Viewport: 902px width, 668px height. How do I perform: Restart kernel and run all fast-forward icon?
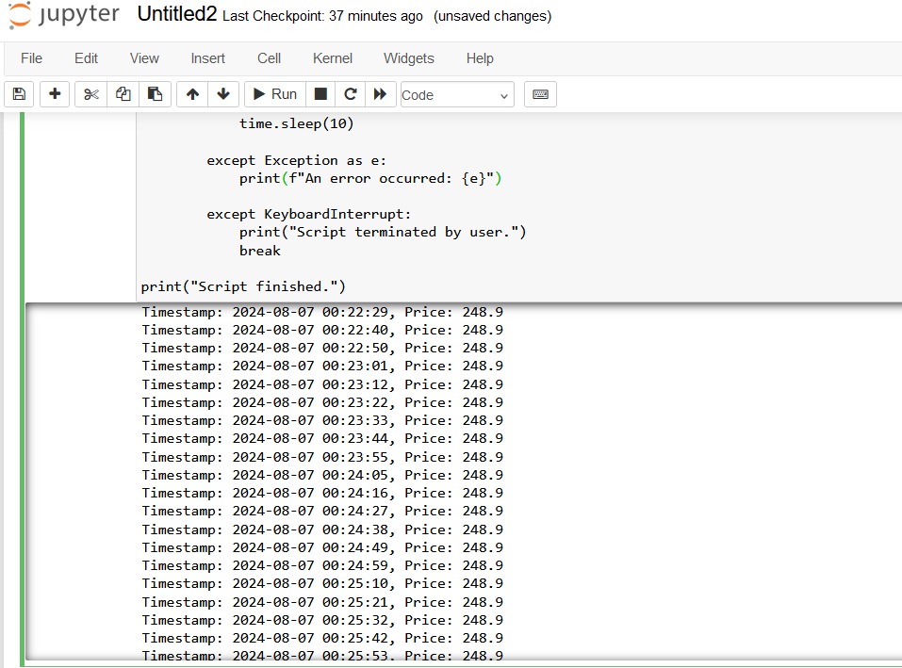380,94
